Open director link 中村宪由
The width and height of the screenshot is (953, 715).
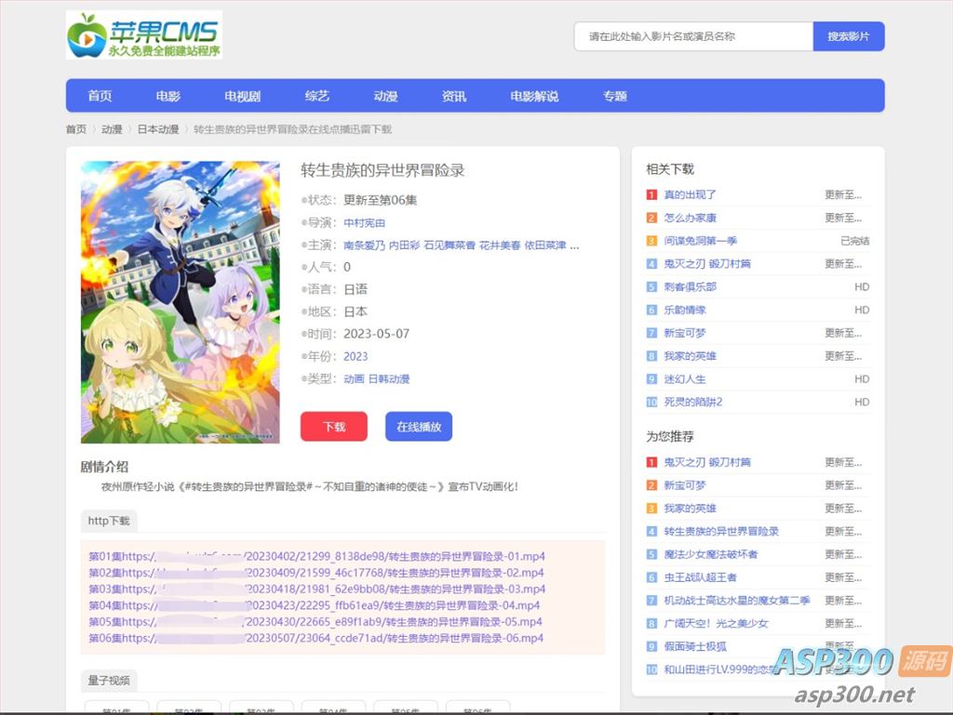pyautogui.click(x=364, y=223)
